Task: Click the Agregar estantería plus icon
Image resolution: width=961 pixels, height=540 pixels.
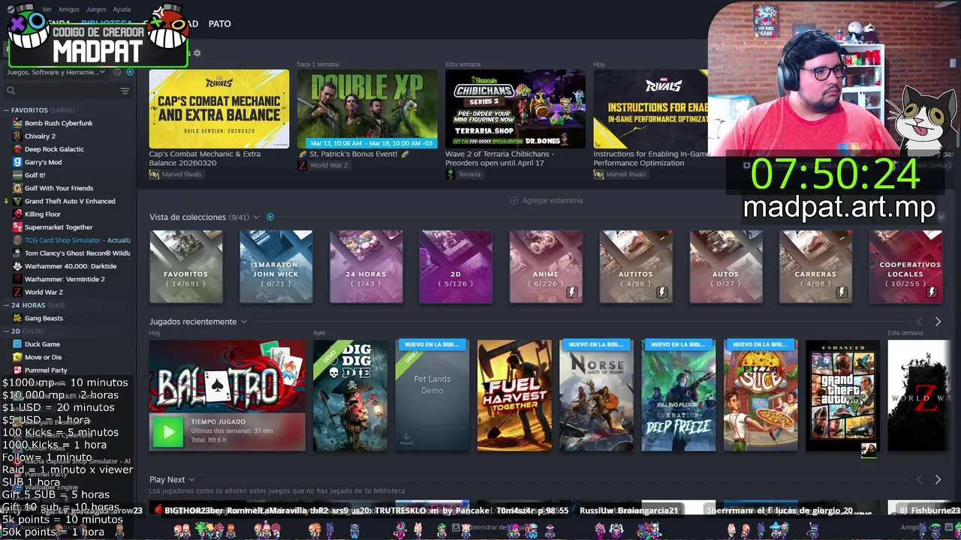Action: point(514,200)
